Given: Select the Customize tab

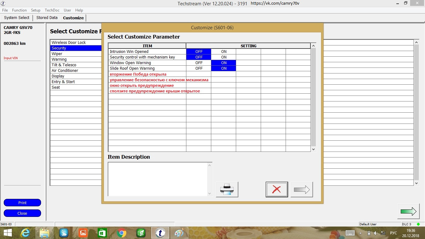Looking at the screenshot, I should click(x=73, y=18).
